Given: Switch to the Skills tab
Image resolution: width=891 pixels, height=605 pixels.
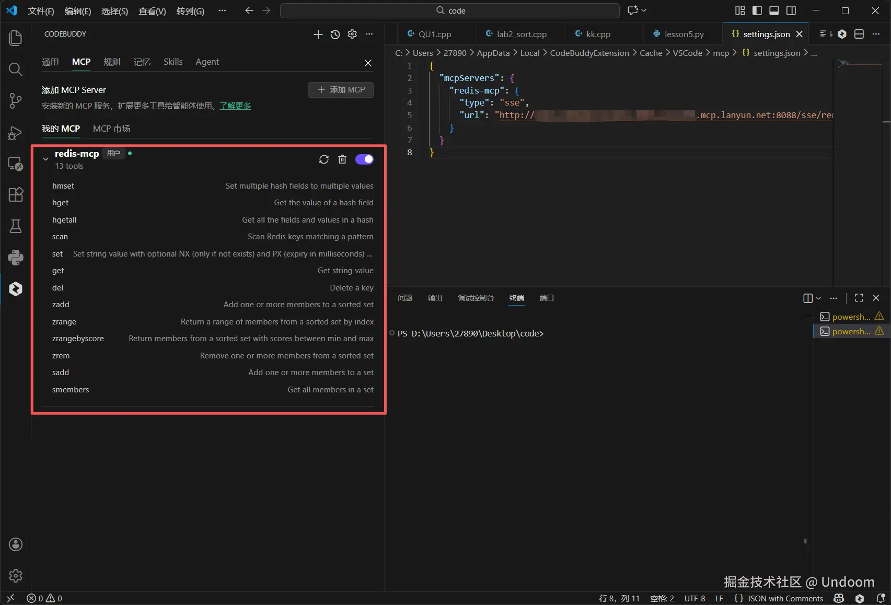Looking at the screenshot, I should tap(173, 62).
